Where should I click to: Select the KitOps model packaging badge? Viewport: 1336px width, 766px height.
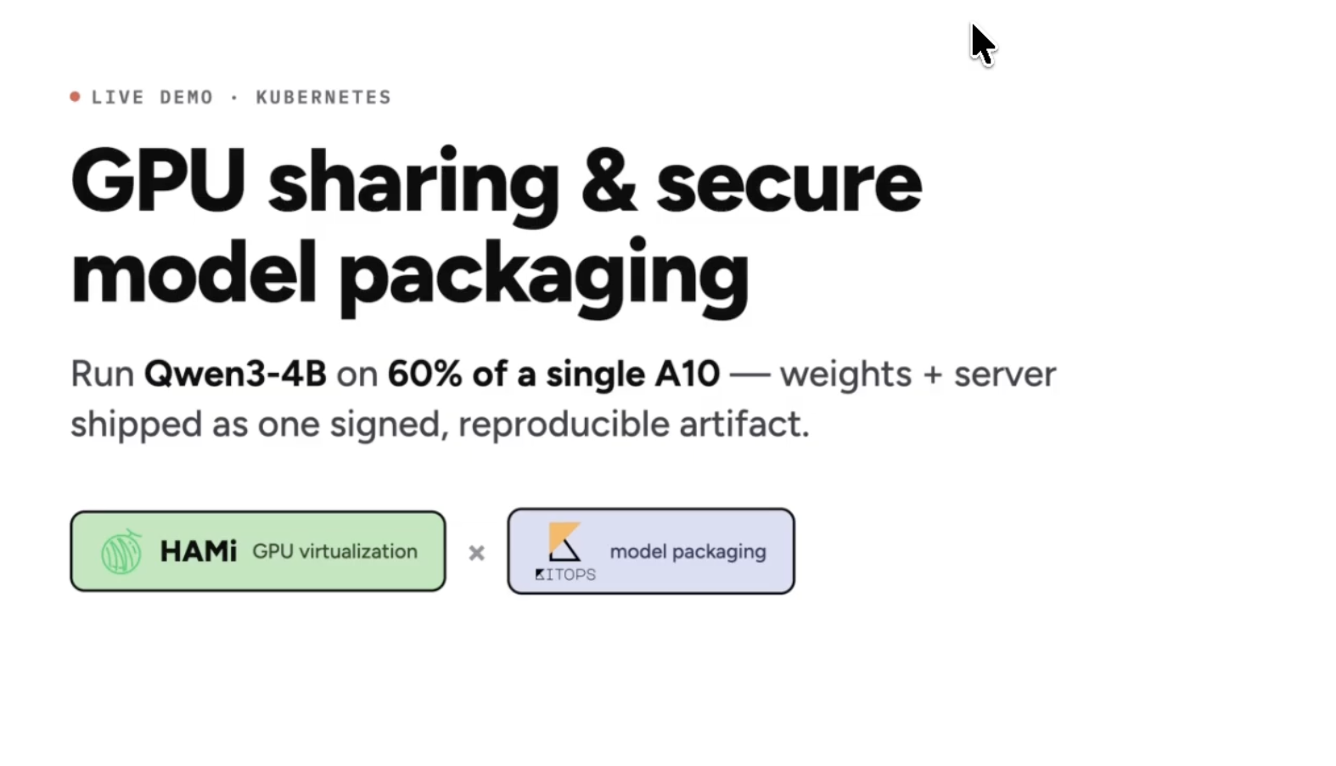[x=651, y=551]
